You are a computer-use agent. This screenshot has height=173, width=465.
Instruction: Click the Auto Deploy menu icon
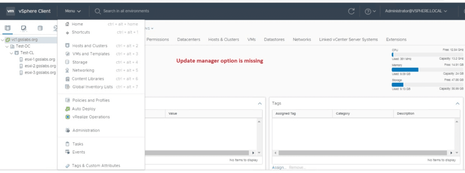[x=67, y=109]
